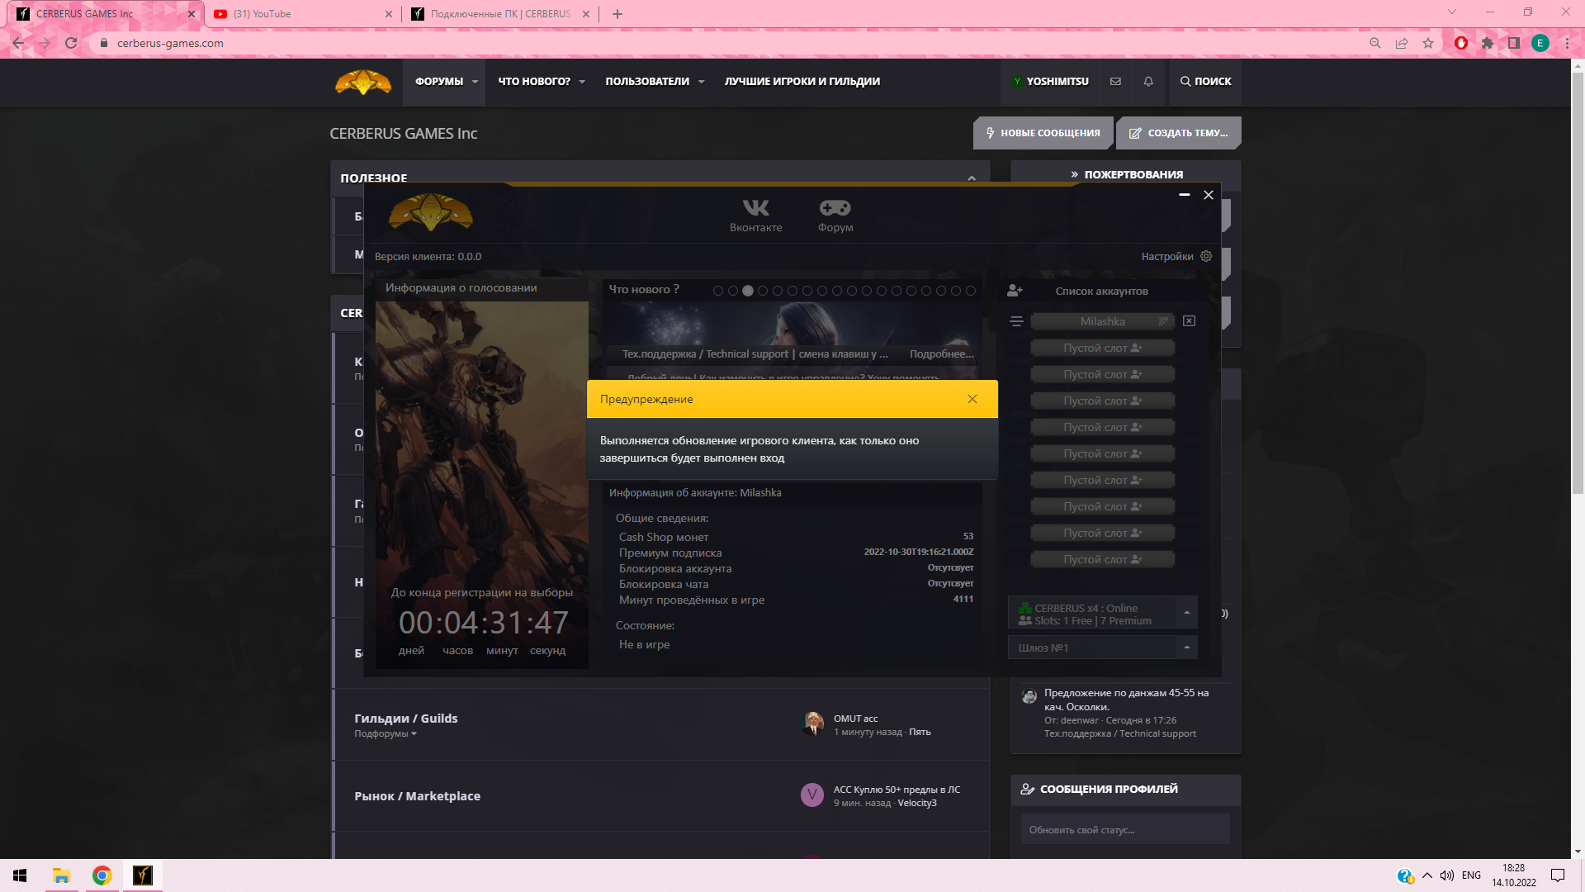Open ЧТО НОВОГО? dropdown arrow
The image size is (1585, 892).
pyautogui.click(x=582, y=82)
